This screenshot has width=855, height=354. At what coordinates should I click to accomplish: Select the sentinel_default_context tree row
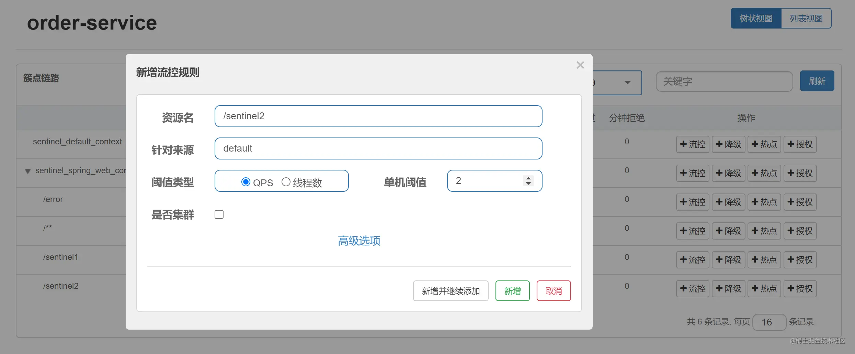click(x=77, y=142)
